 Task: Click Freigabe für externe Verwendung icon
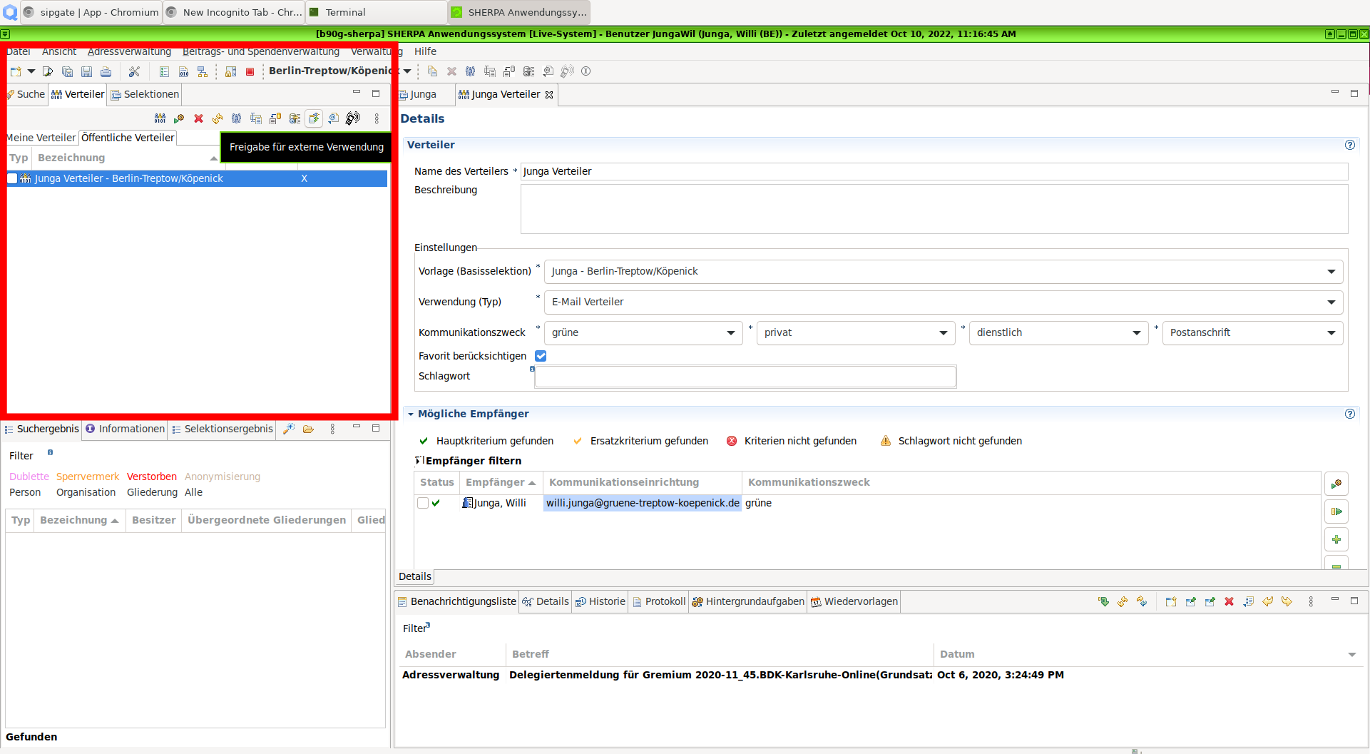tap(314, 118)
